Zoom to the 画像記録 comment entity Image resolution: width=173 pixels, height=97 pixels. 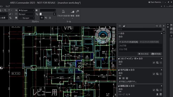157,90
